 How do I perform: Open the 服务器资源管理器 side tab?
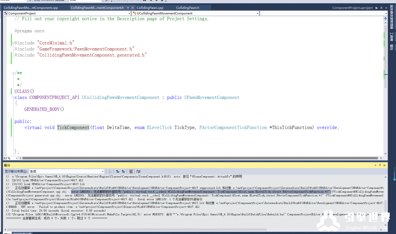(x=392, y=17)
